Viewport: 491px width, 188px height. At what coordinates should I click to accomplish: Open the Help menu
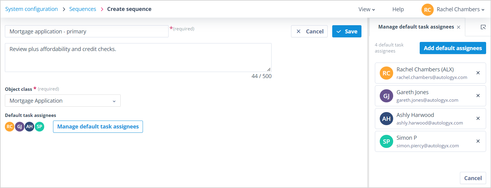click(398, 9)
